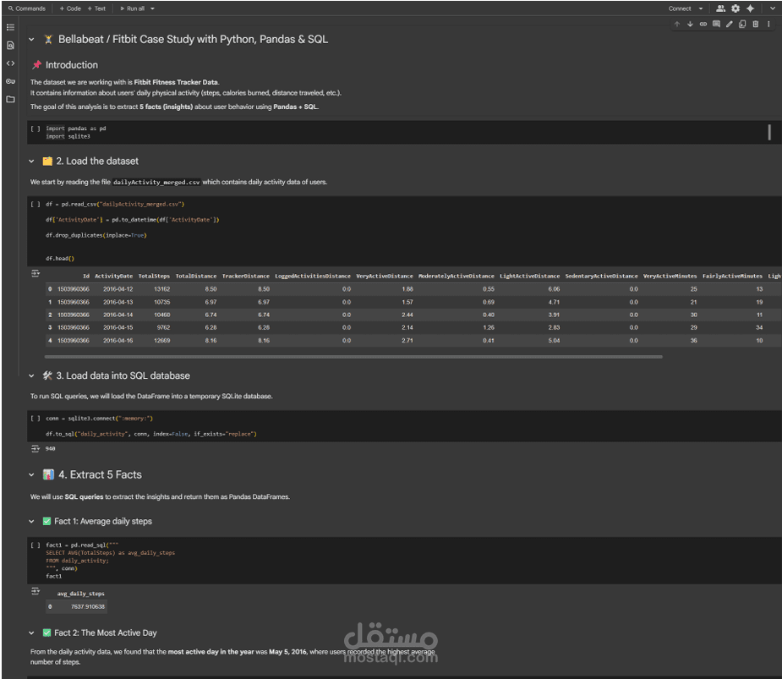This screenshot has height=679, width=782.
Task: Click the 'Fitbit Fitness Tracker Data' bold text
Action: pos(176,82)
